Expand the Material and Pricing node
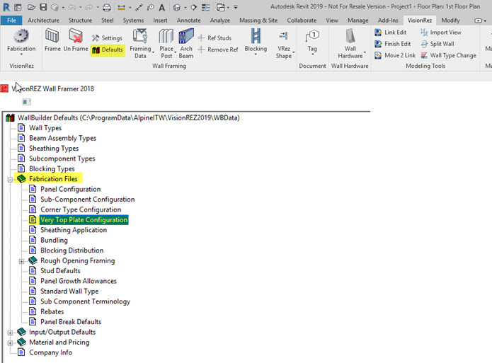Screen dimensions: 492x363 tap(11, 342)
